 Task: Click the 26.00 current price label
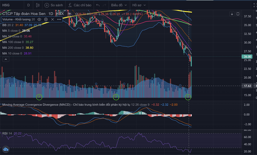click(x=247, y=56)
